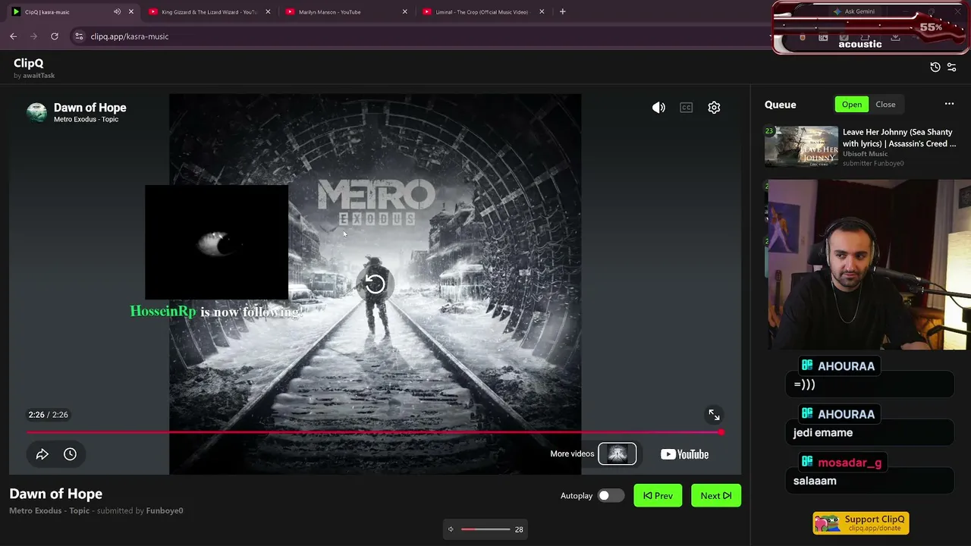
Task: Enter fullscreen with the expand arrows icon
Action: click(714, 415)
